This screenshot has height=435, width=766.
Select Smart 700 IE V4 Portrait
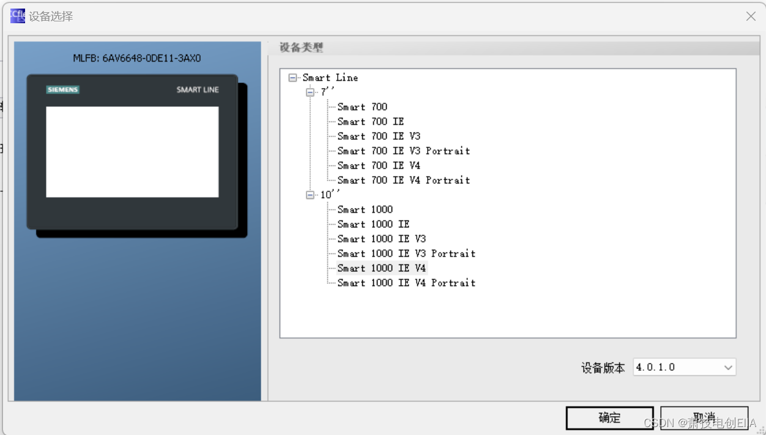pyautogui.click(x=404, y=180)
